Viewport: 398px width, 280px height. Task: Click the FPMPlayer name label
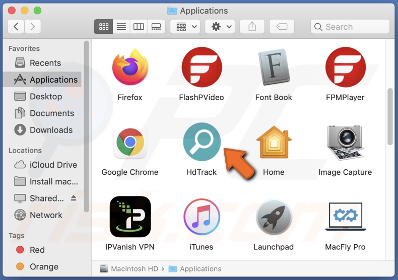pyautogui.click(x=345, y=97)
